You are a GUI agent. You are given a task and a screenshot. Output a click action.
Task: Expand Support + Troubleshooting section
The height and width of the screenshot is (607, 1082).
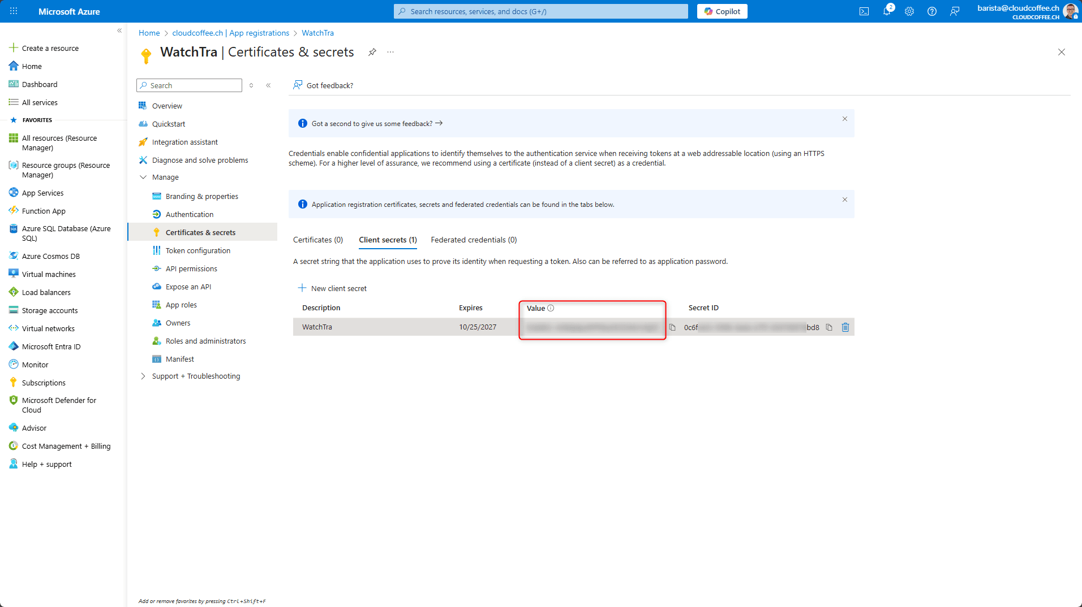143,376
